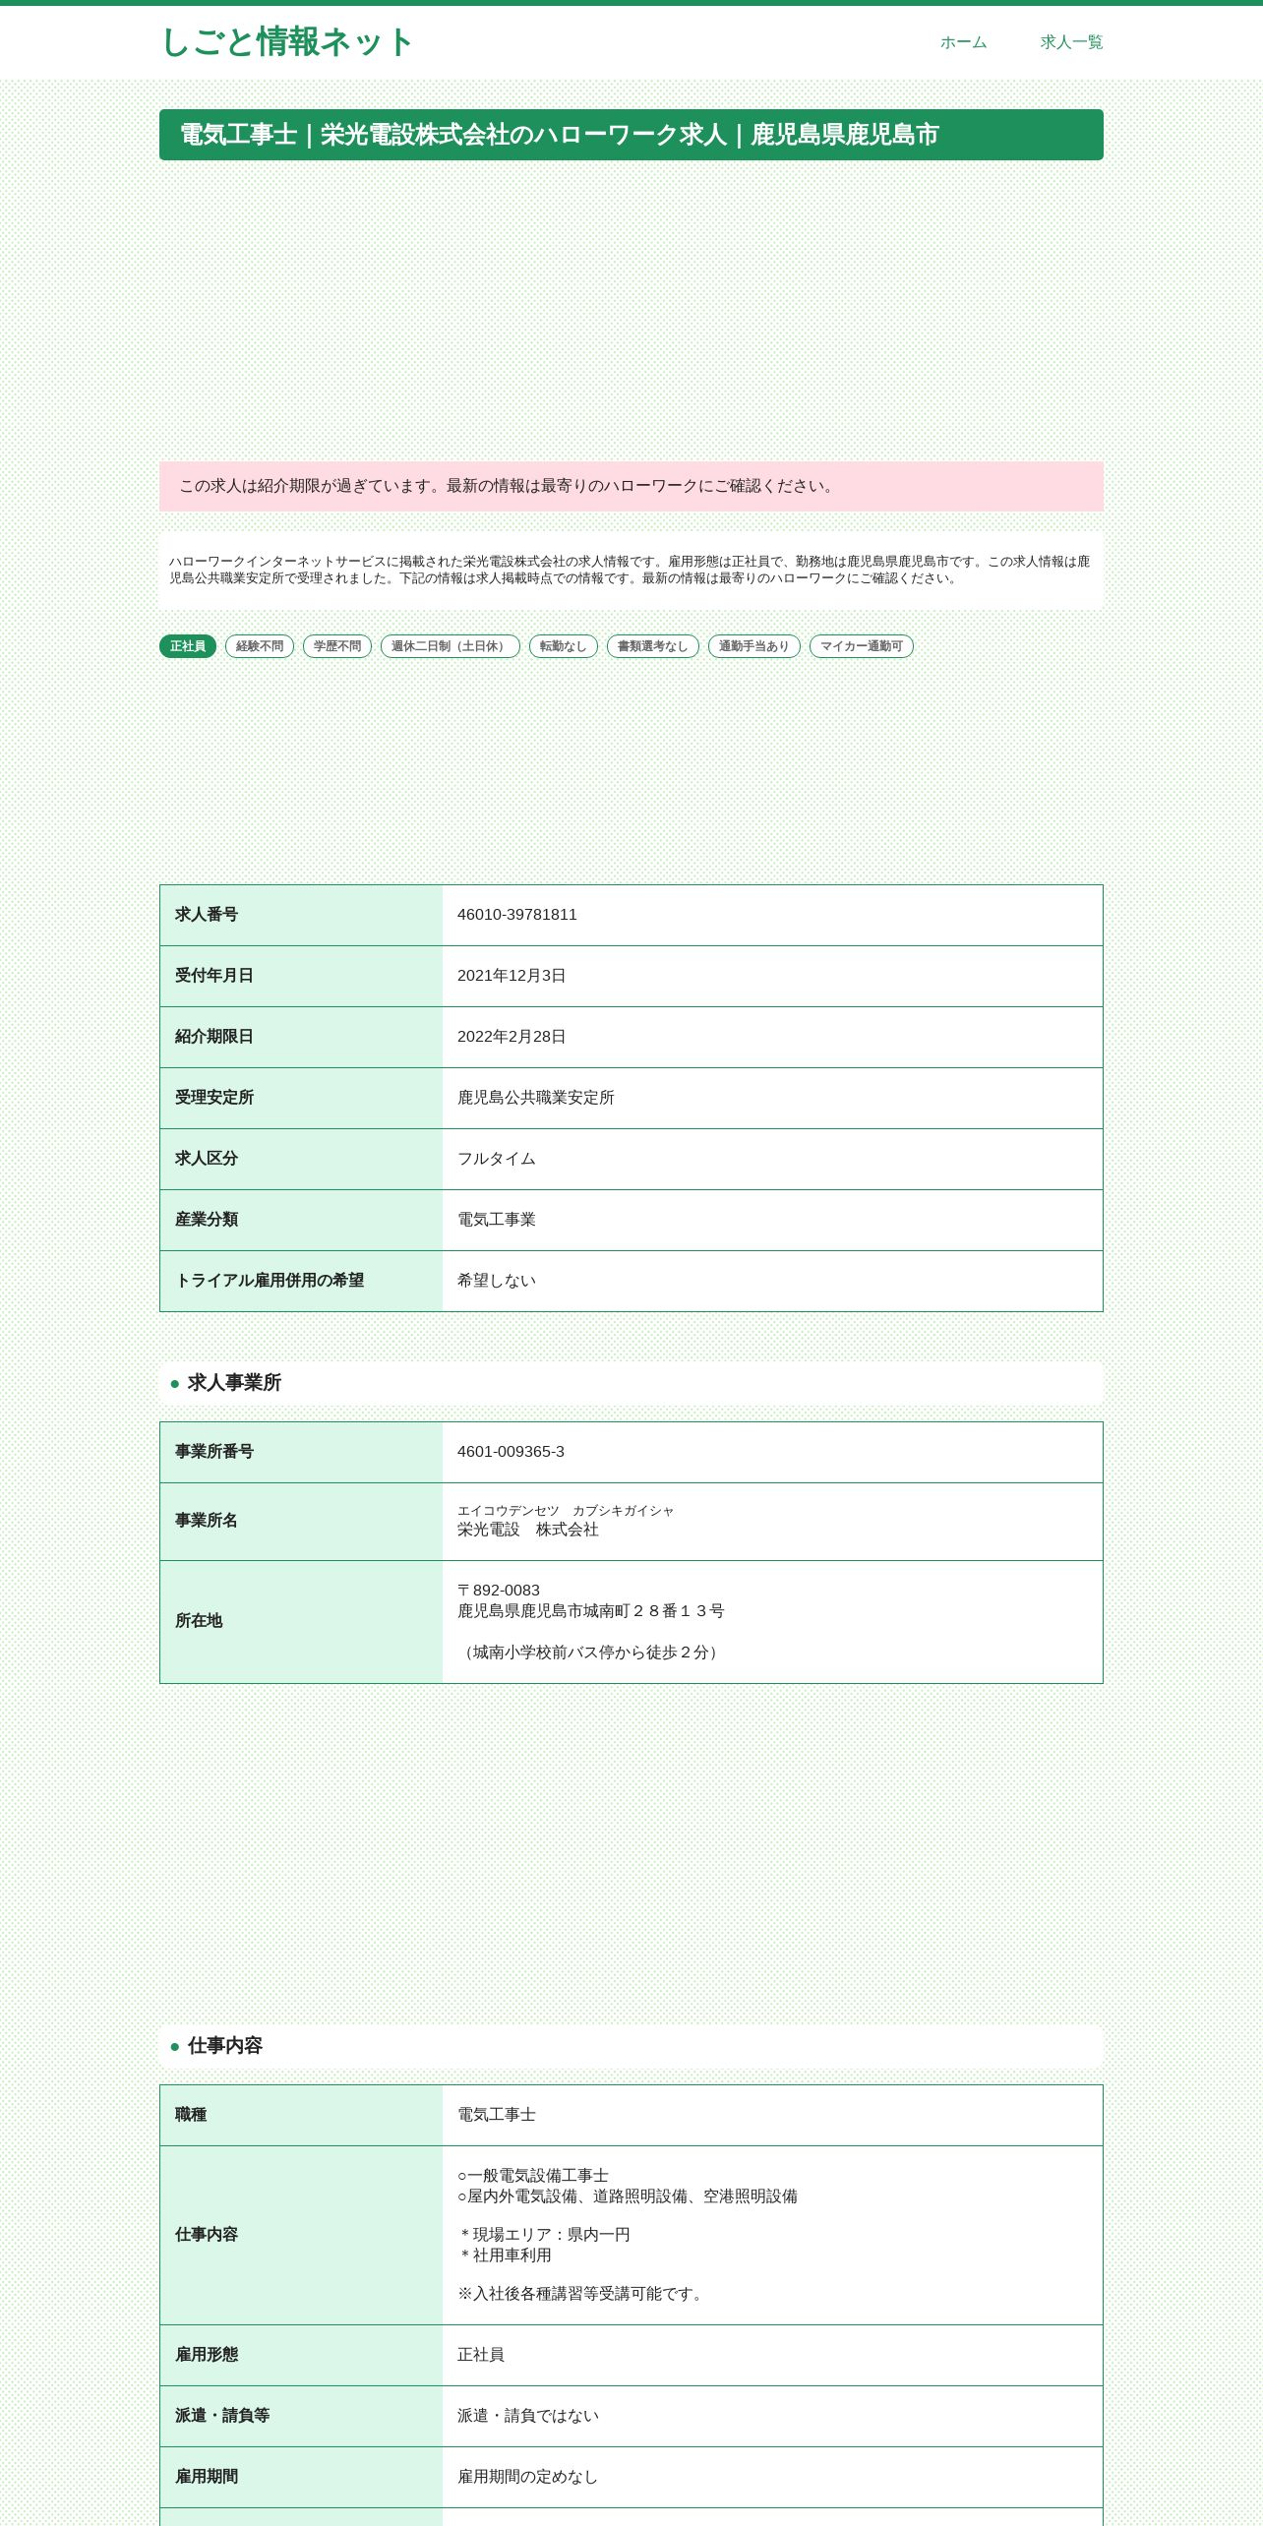Click the 職種 row label
1263x2526 pixels.
coord(191,2115)
